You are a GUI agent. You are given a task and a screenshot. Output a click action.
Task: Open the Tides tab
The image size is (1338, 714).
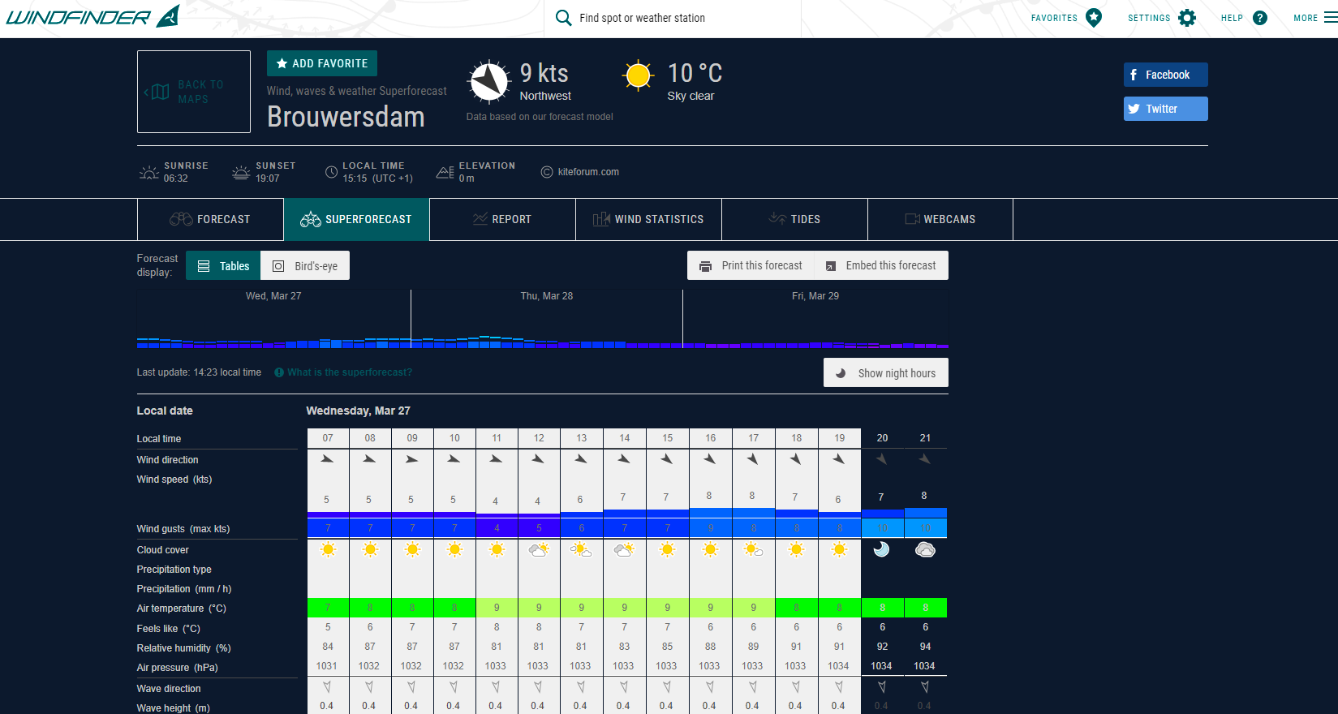pyautogui.click(x=794, y=219)
